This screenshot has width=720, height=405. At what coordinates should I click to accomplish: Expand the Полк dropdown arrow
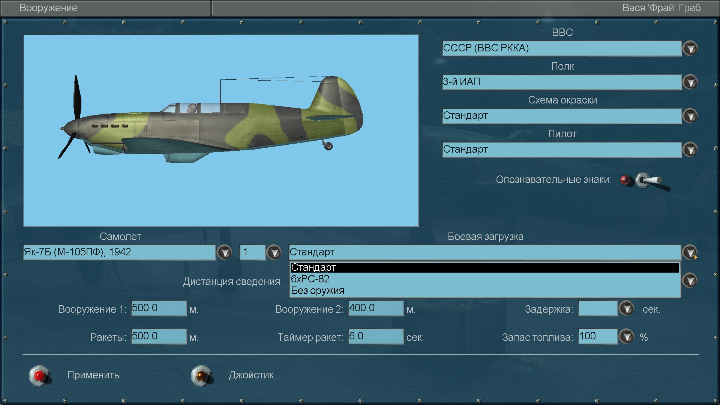point(690,82)
